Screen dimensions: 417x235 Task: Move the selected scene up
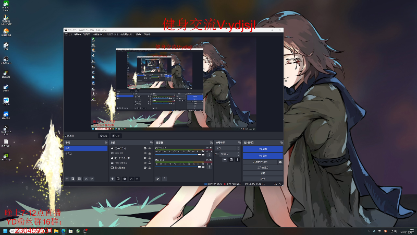tap(86, 179)
